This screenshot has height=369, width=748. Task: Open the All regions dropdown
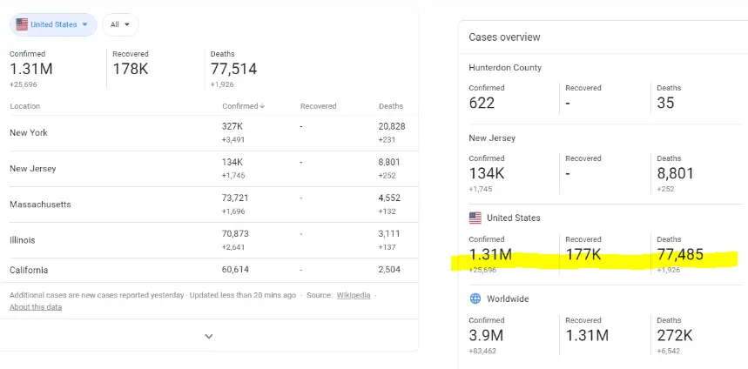pos(119,24)
